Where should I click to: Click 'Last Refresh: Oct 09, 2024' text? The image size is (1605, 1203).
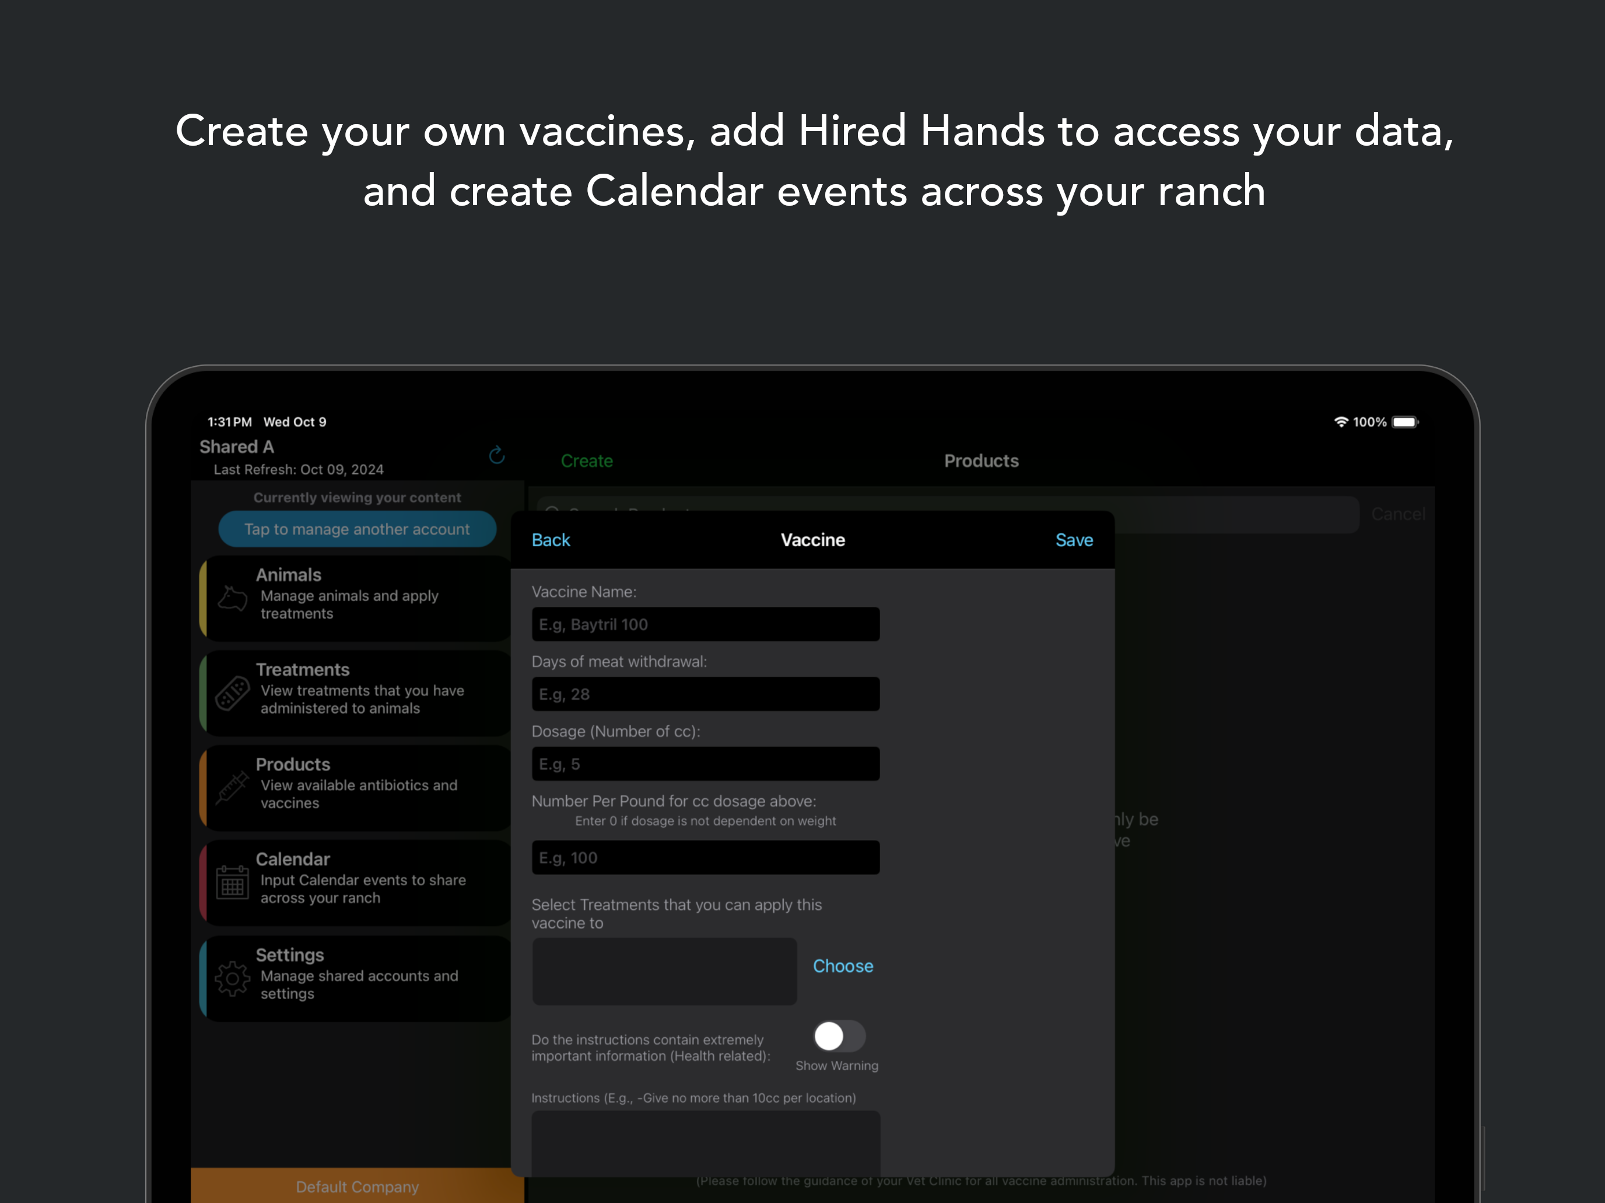point(298,469)
